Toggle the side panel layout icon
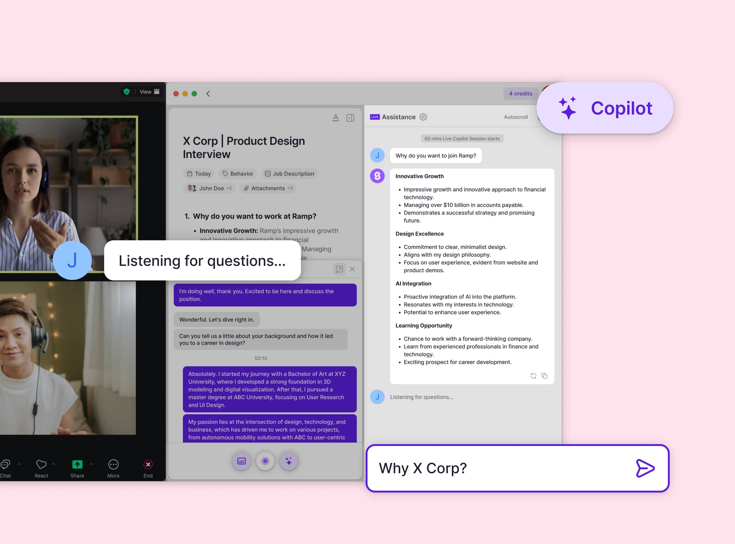This screenshot has height=544, width=735. pos(350,118)
